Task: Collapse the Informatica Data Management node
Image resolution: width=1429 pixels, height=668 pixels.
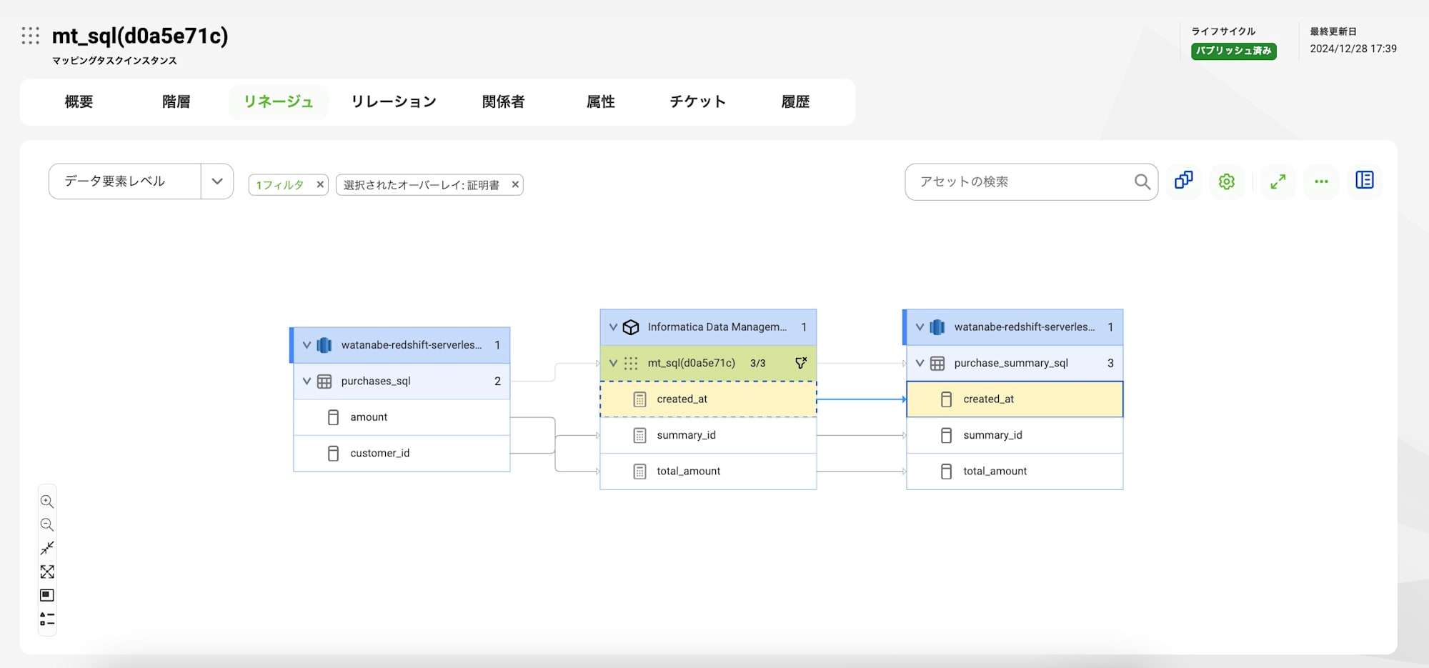Action: (613, 327)
